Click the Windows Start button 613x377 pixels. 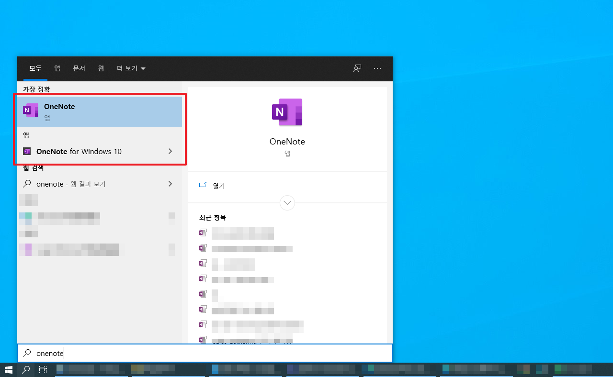click(9, 369)
